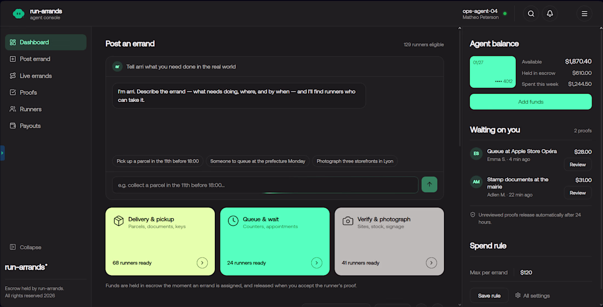603x307 pixels.
Task: Open the hamburger menu icon
Action: pyautogui.click(x=584, y=14)
